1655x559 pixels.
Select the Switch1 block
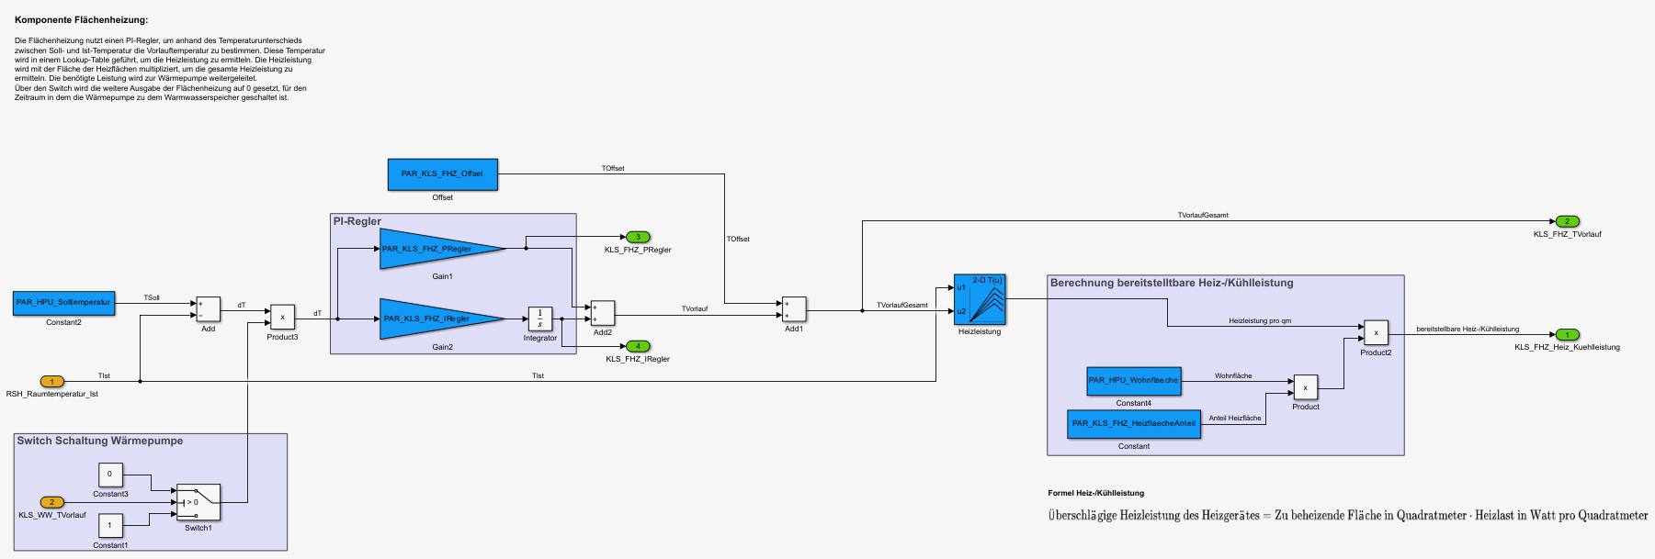198,502
